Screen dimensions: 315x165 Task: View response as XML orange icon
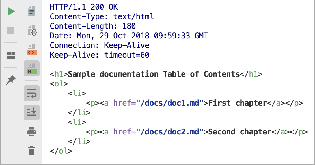tap(32, 49)
